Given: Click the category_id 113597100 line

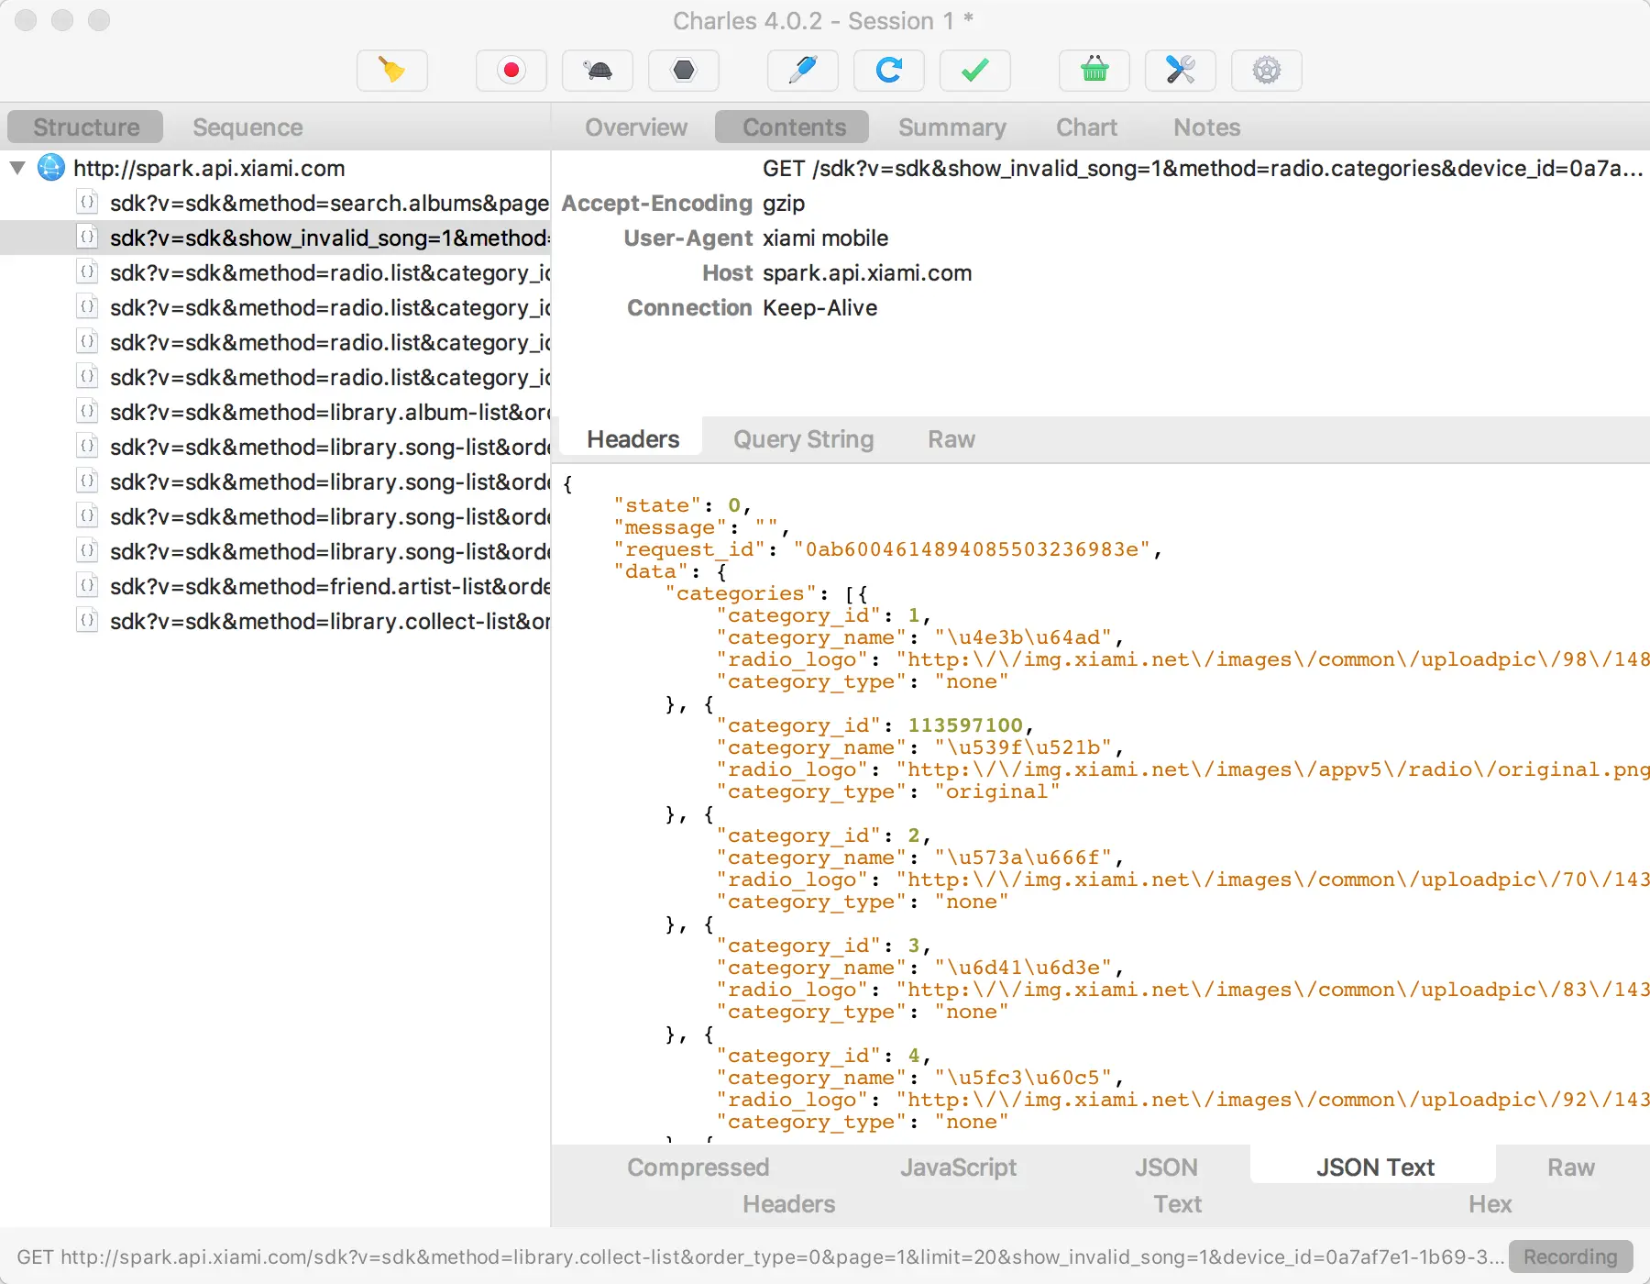Looking at the screenshot, I should (875, 725).
